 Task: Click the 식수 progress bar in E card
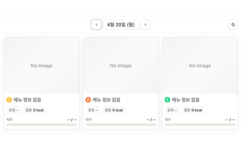pyautogui.click(x=200, y=125)
